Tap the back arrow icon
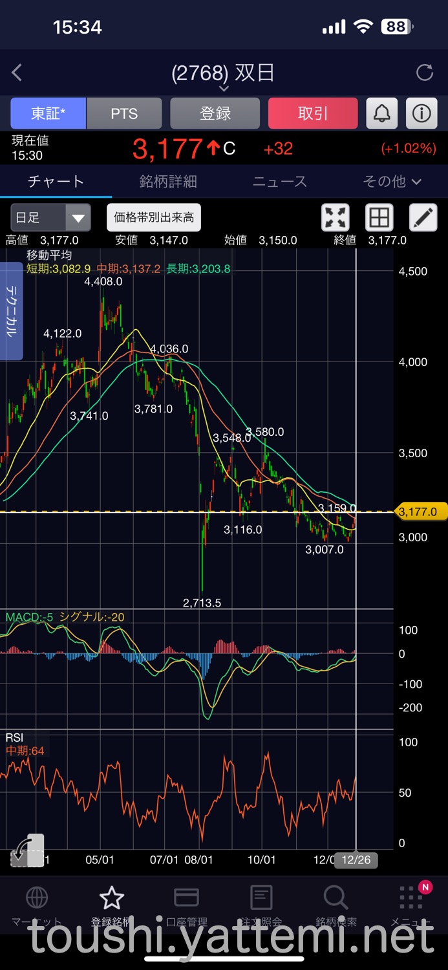This screenshot has height=970, width=448. pyautogui.click(x=17, y=72)
